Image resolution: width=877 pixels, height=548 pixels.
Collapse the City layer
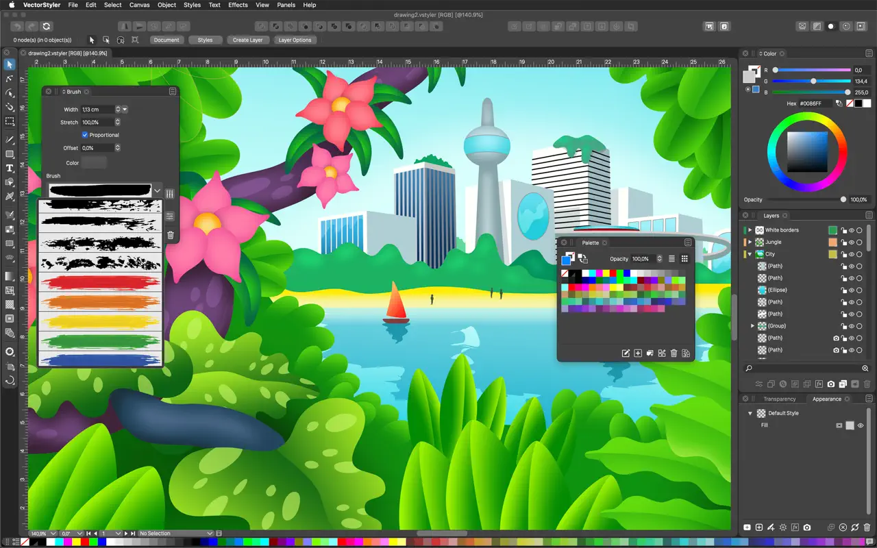750,254
